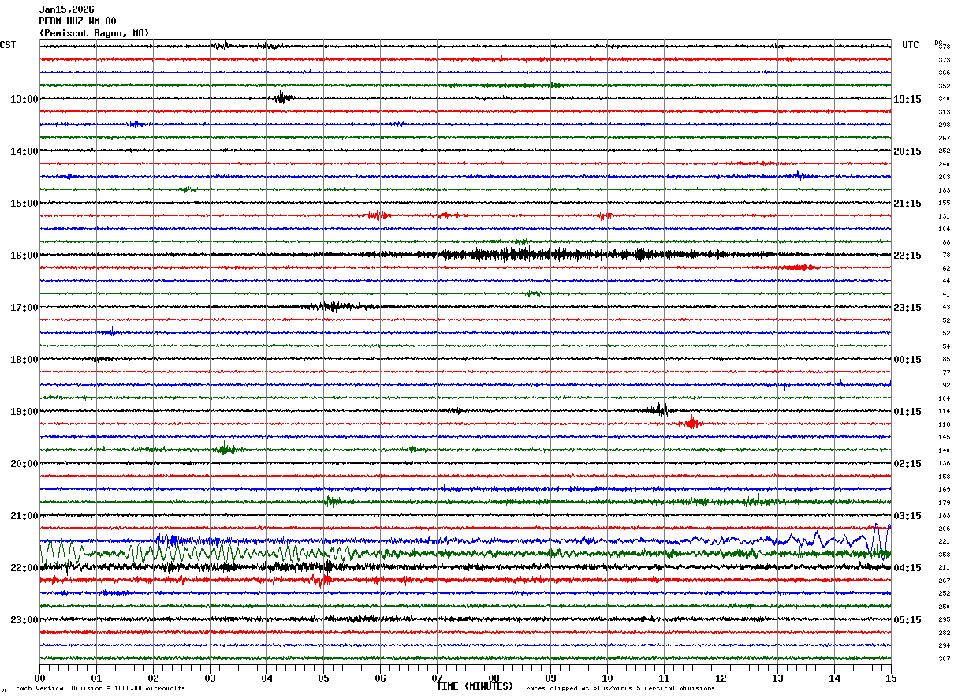
Task: Click the "Traces clipped at plus/minus 5 vertical divisions" note
Action: click(618, 689)
